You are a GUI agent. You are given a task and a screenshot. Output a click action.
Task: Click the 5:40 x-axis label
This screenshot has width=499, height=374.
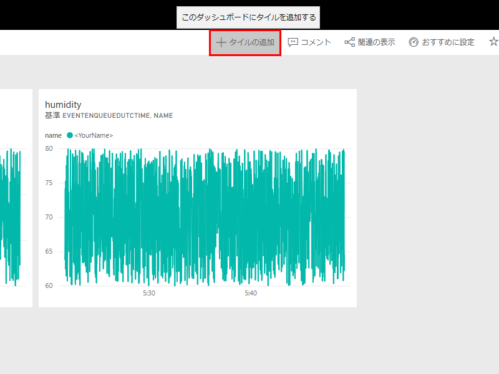(x=251, y=293)
